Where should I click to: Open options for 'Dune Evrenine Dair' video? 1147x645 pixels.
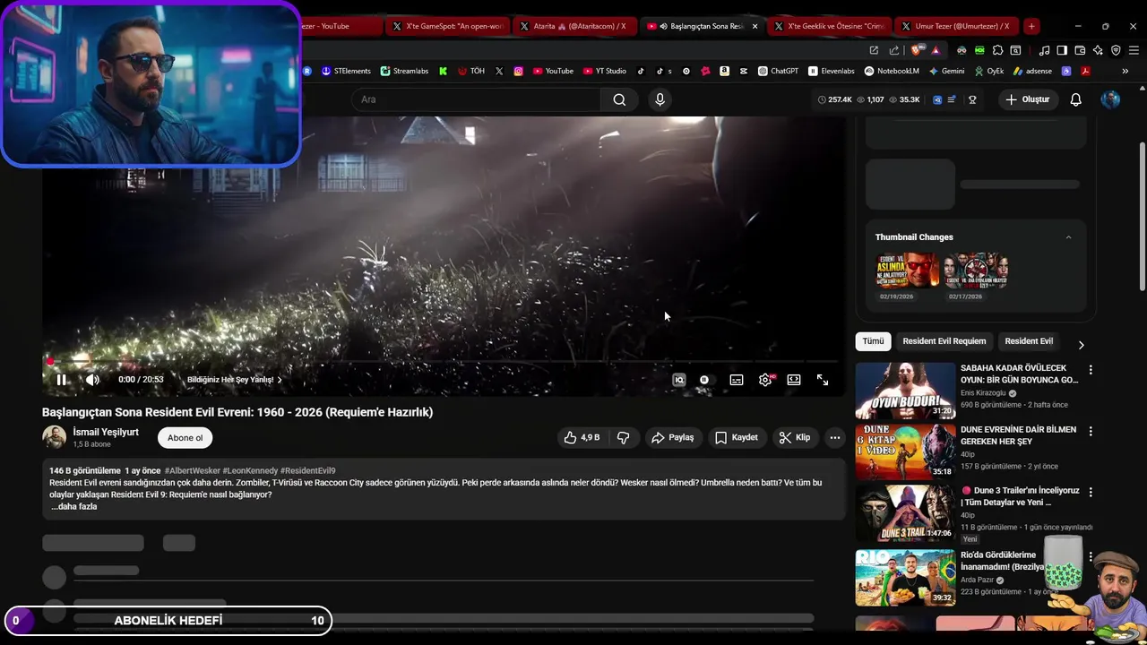coord(1091,431)
